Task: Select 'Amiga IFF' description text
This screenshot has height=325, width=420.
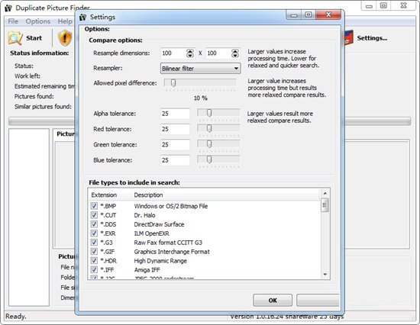Action: (x=147, y=270)
